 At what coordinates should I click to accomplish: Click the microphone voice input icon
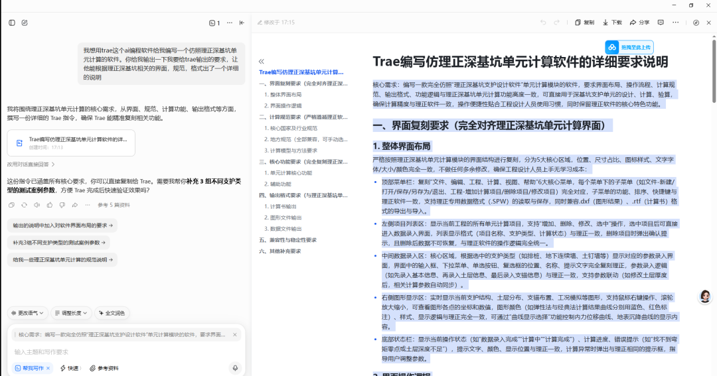tap(235, 368)
